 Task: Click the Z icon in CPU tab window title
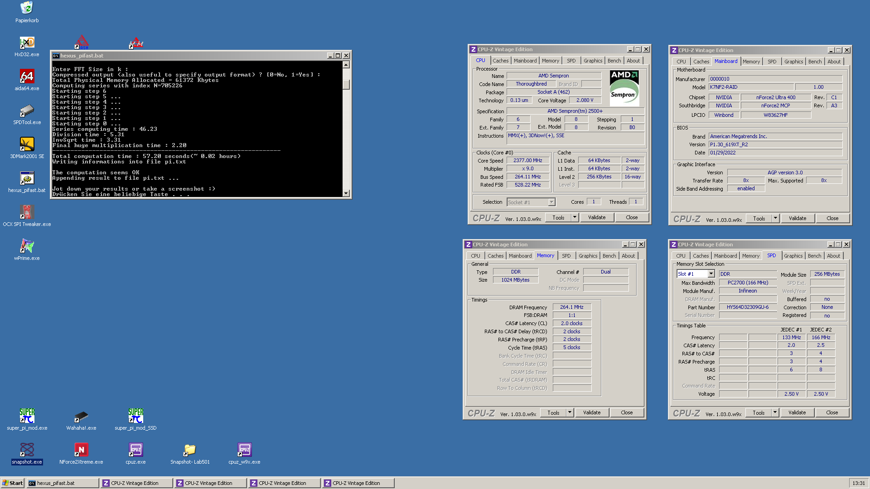(473, 49)
